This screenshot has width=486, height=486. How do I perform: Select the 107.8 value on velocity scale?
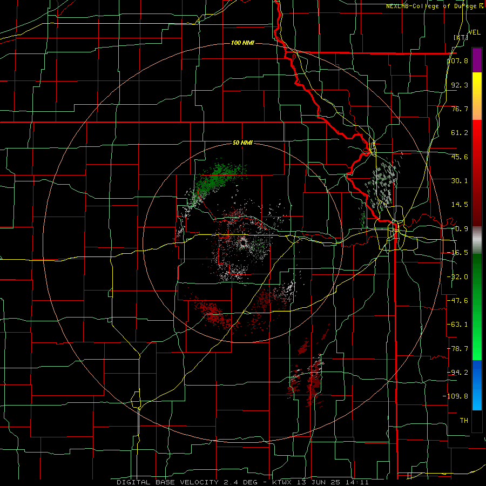(458, 60)
